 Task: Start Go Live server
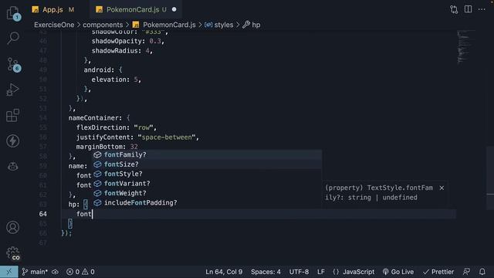[x=398, y=272]
